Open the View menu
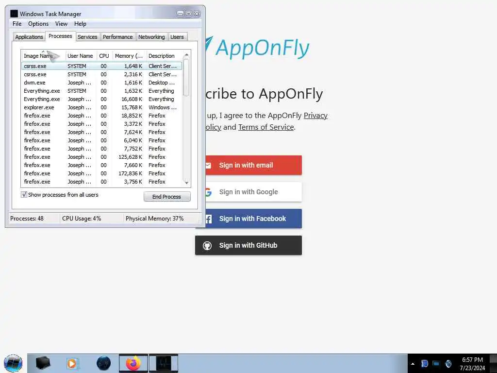Screen dimensions: 497x373 pos(61,24)
